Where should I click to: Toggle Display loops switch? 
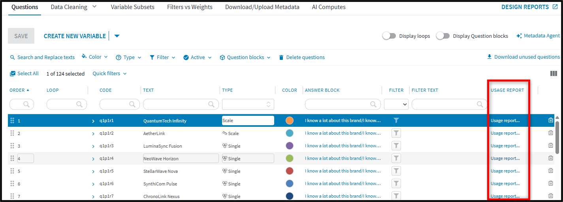pos(389,36)
